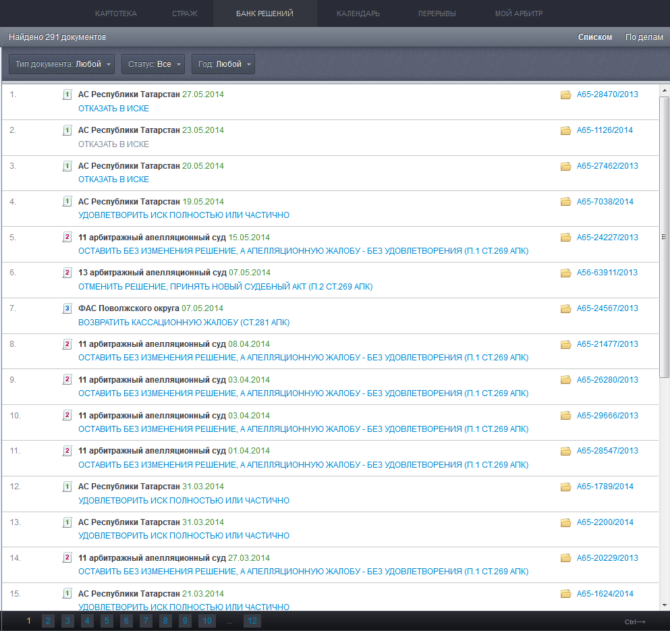Open УДОВЛЕТВОРИТЬ ИСК decision dated 19.05.2014
The image size is (670, 631).
[x=184, y=215]
